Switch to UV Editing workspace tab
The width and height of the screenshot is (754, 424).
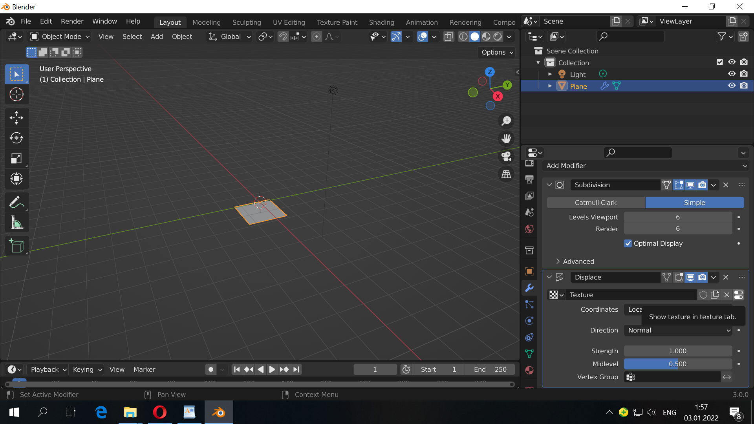pyautogui.click(x=289, y=22)
